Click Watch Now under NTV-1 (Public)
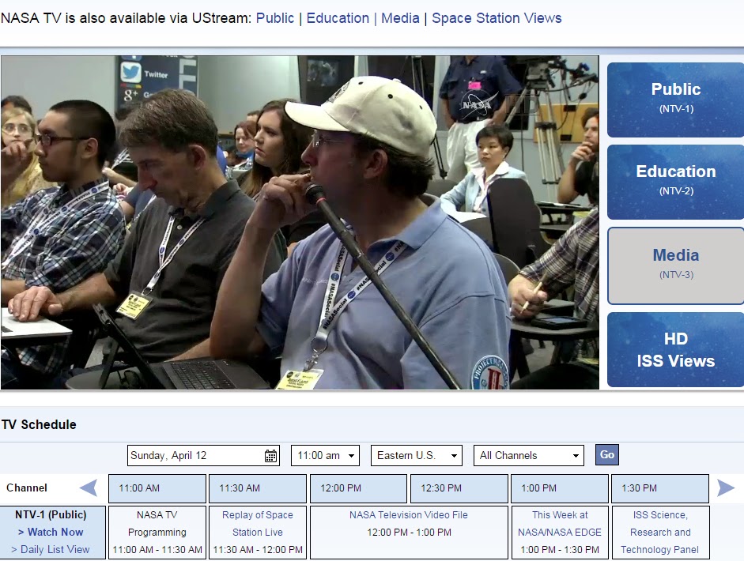Viewport: 744px width, 561px height. (x=51, y=532)
